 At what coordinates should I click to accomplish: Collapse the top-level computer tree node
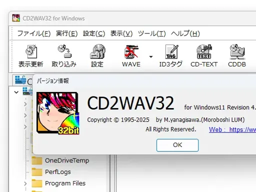click(x=16, y=92)
